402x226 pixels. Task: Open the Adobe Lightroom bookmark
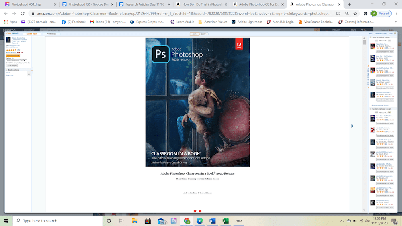click(x=247, y=22)
